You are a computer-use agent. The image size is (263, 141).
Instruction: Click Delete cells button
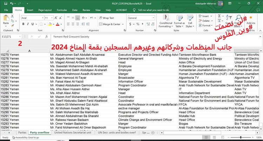coord(206,21)
